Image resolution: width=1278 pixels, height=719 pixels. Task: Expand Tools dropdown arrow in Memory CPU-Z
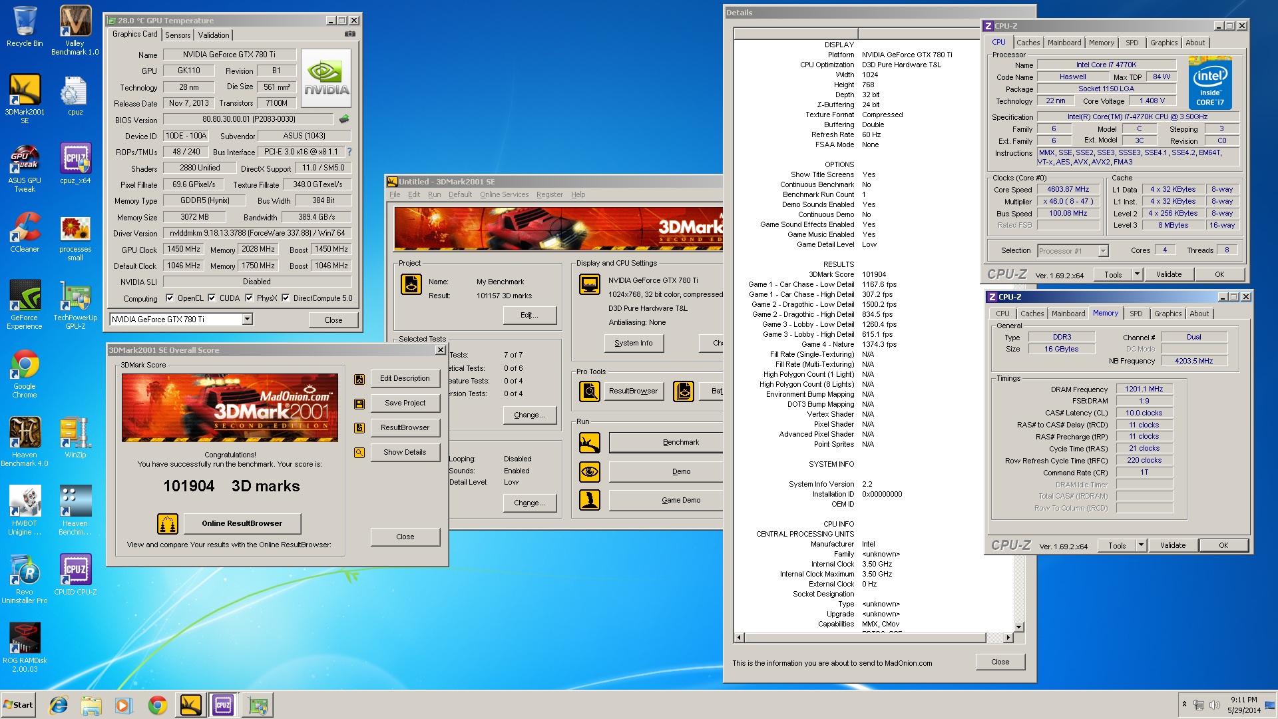[1141, 545]
